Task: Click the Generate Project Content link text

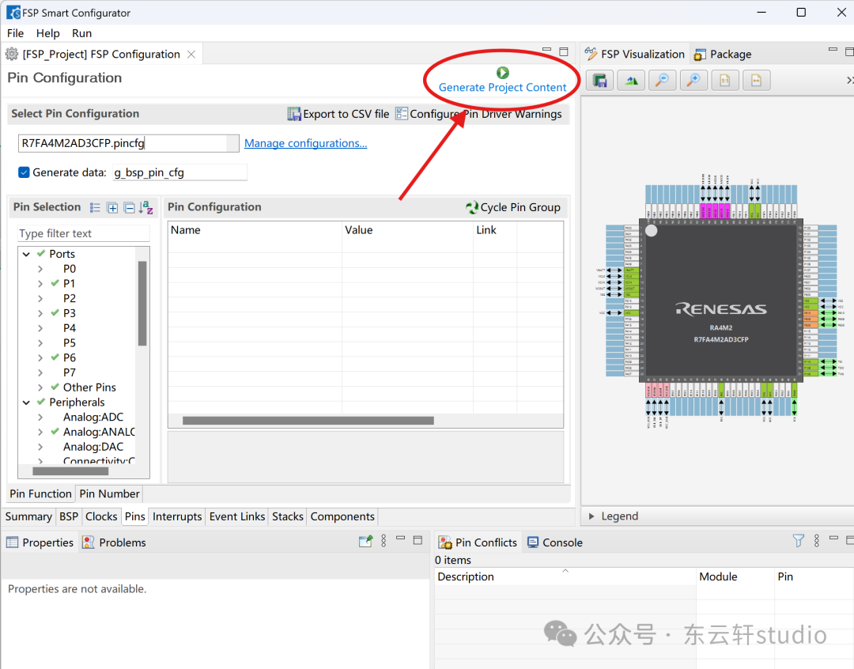Action: tap(502, 87)
